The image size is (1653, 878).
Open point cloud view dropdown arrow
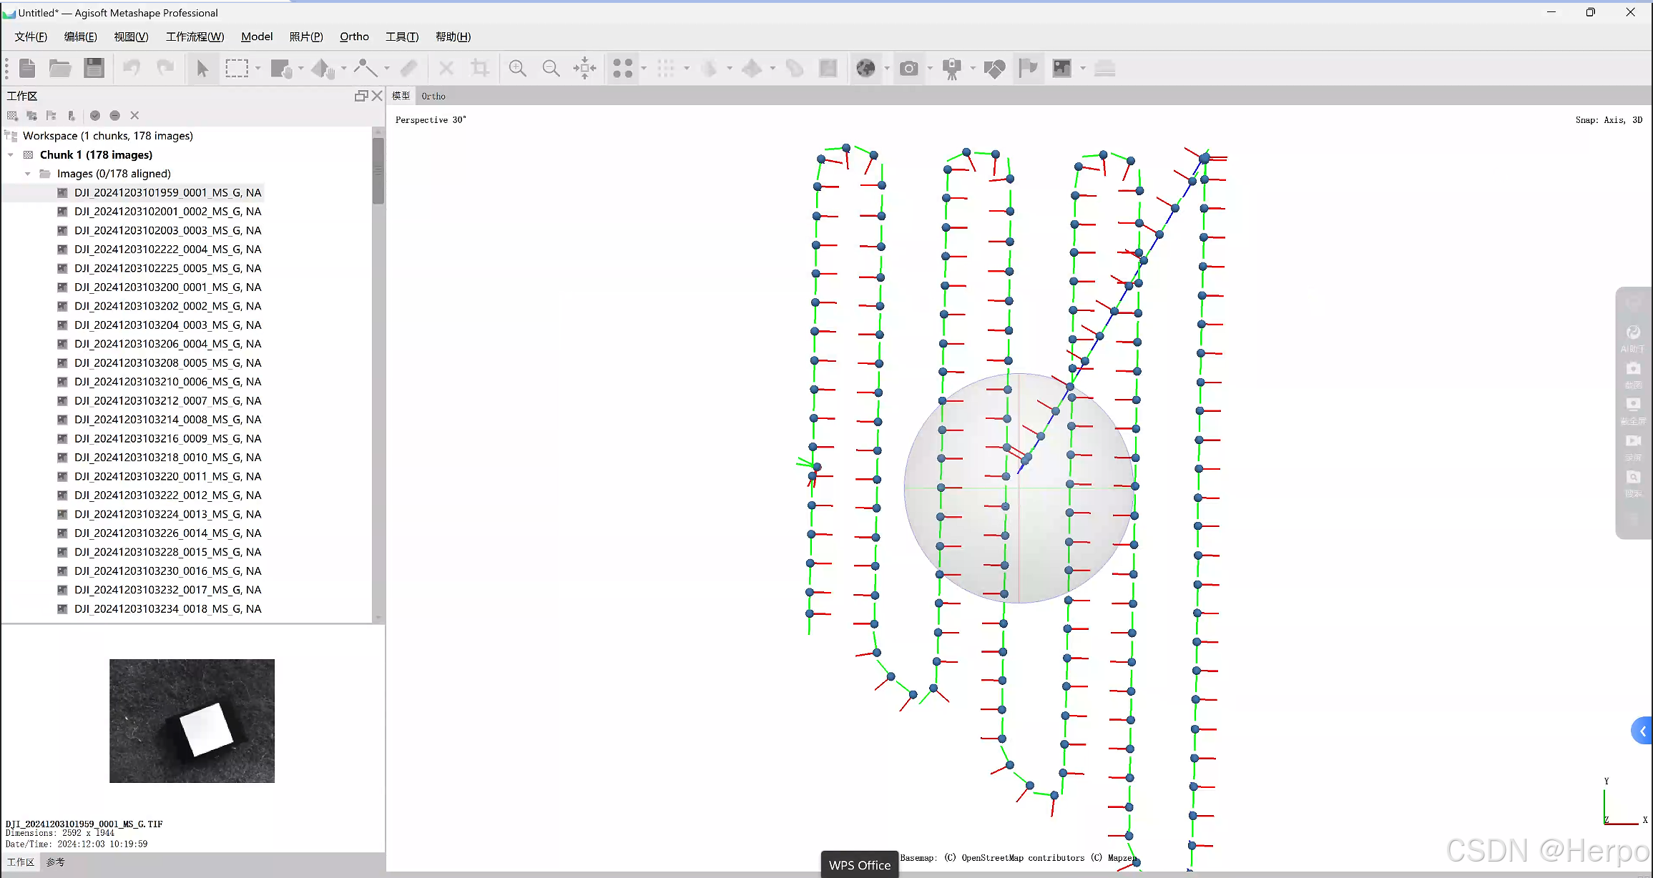[644, 68]
